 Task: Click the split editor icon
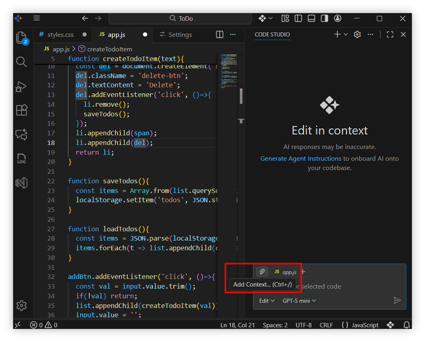(x=220, y=35)
